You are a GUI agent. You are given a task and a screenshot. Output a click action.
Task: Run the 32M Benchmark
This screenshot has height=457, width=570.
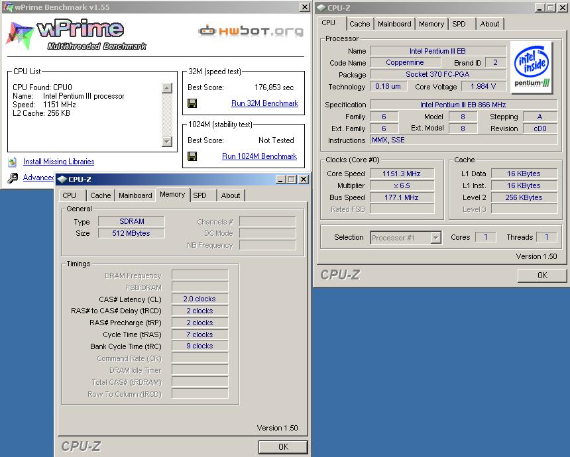(264, 103)
